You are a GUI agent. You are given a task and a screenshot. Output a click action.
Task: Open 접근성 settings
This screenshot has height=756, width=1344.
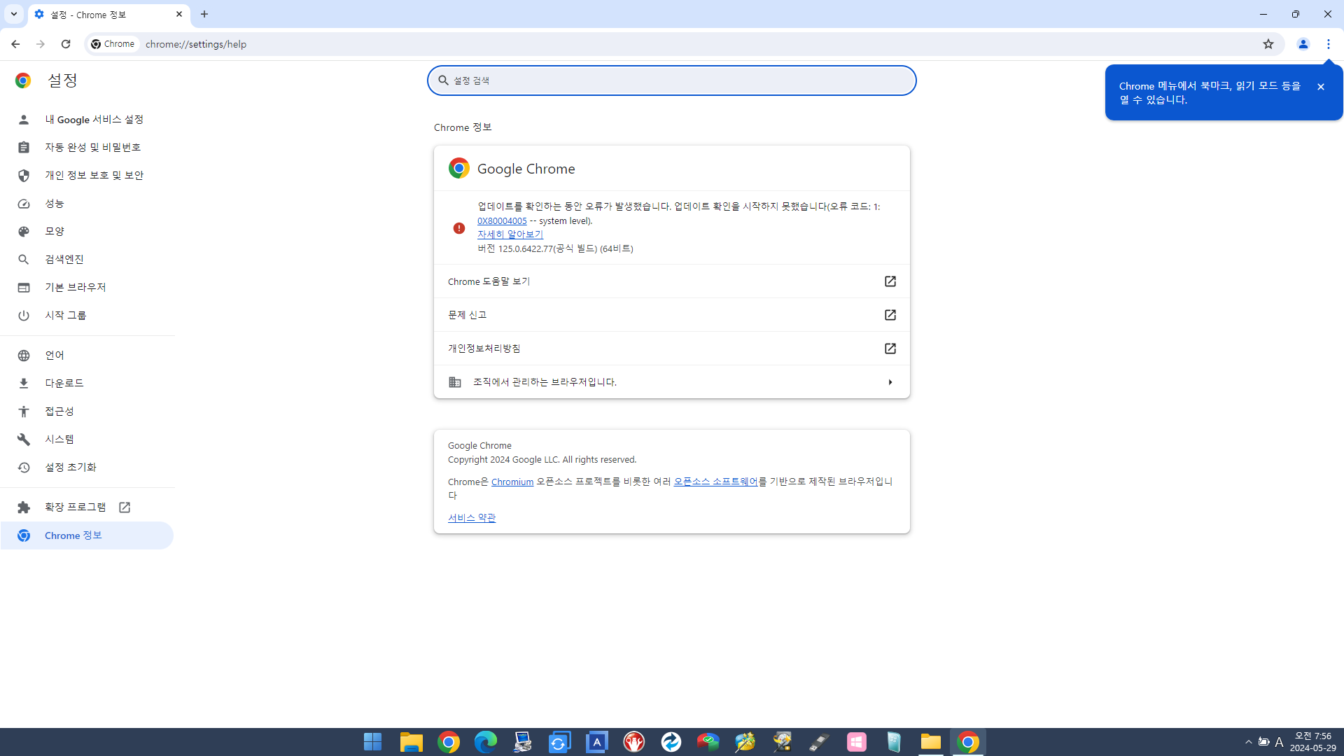(87, 412)
